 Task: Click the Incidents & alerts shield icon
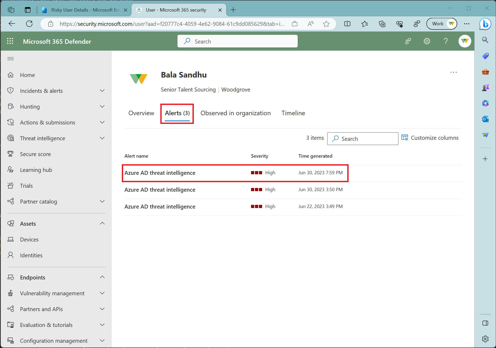(11, 91)
